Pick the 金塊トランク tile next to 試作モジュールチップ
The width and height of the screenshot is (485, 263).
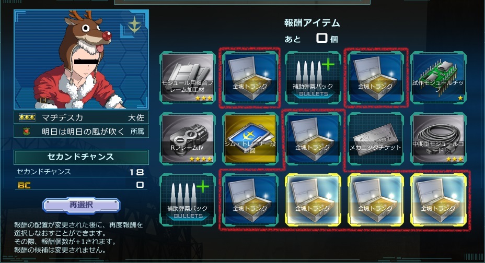[375, 77]
